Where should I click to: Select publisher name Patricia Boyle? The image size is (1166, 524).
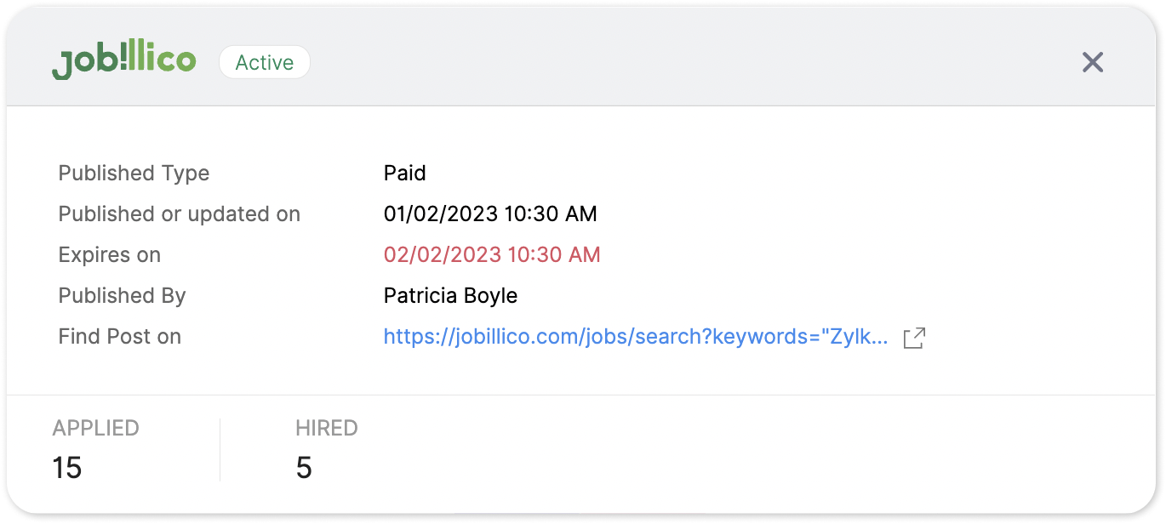(x=451, y=296)
